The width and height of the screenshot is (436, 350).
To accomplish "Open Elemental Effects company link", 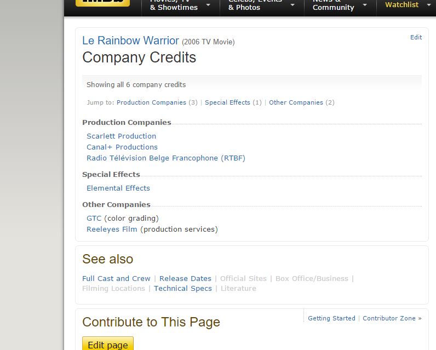I will [x=118, y=188].
